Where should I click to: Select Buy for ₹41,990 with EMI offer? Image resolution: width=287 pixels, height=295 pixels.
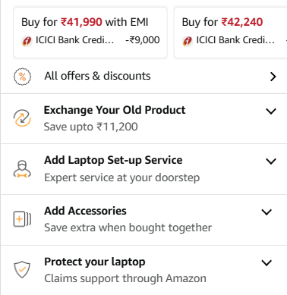tap(90, 33)
